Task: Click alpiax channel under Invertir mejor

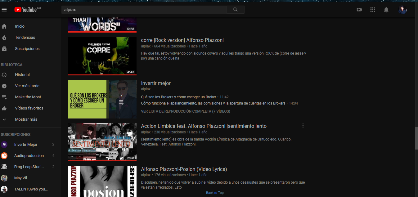Action: coord(146,89)
